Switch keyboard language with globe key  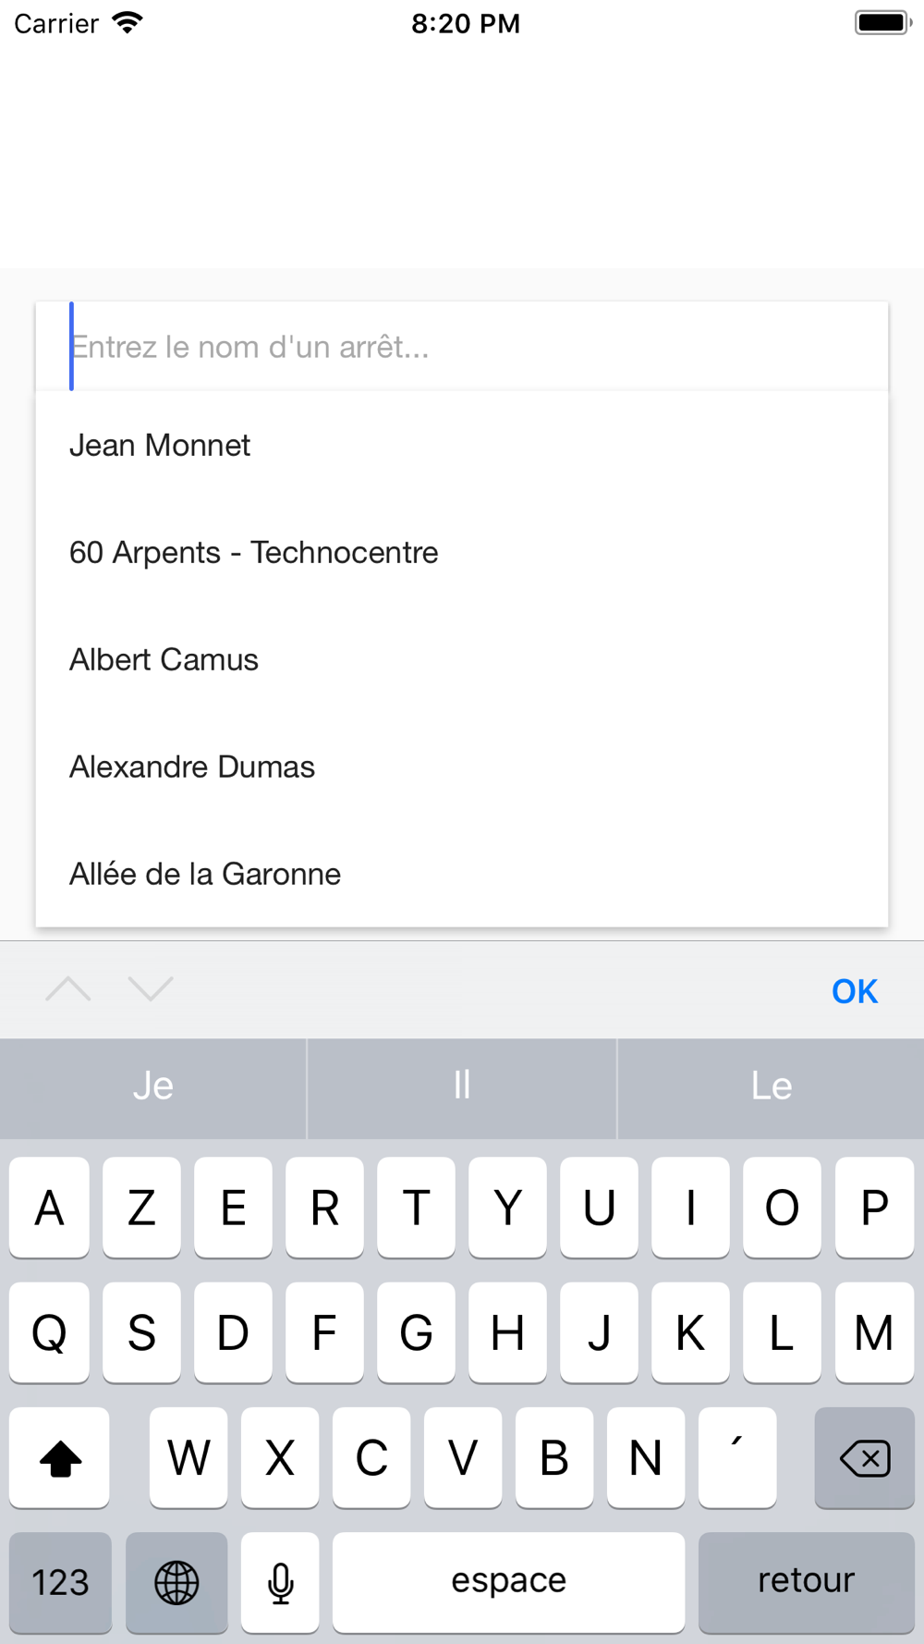pos(176,1582)
